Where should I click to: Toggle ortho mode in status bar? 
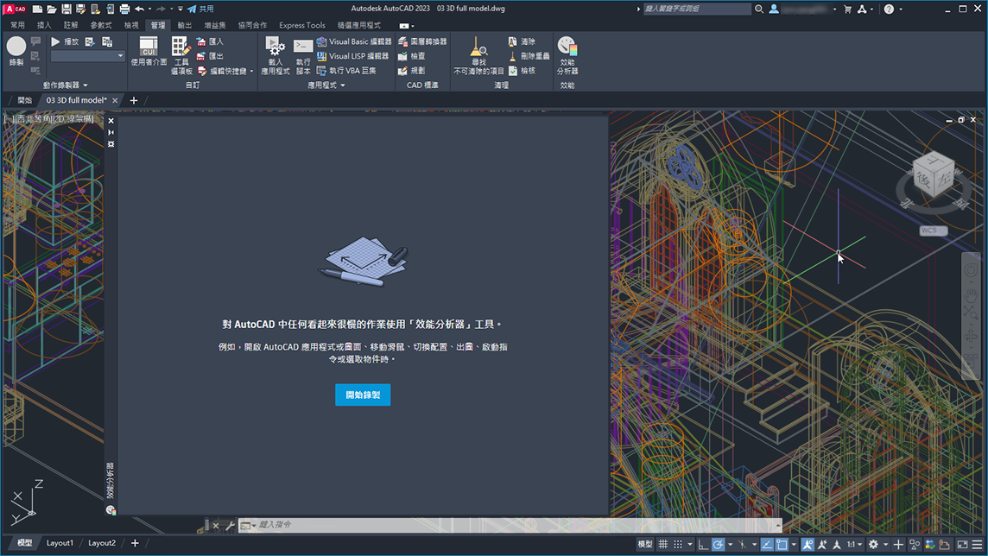[x=703, y=544]
